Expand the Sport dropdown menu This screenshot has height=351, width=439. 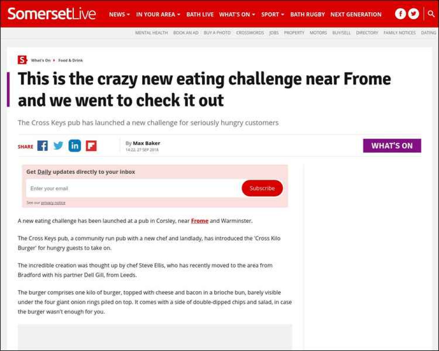click(x=273, y=14)
